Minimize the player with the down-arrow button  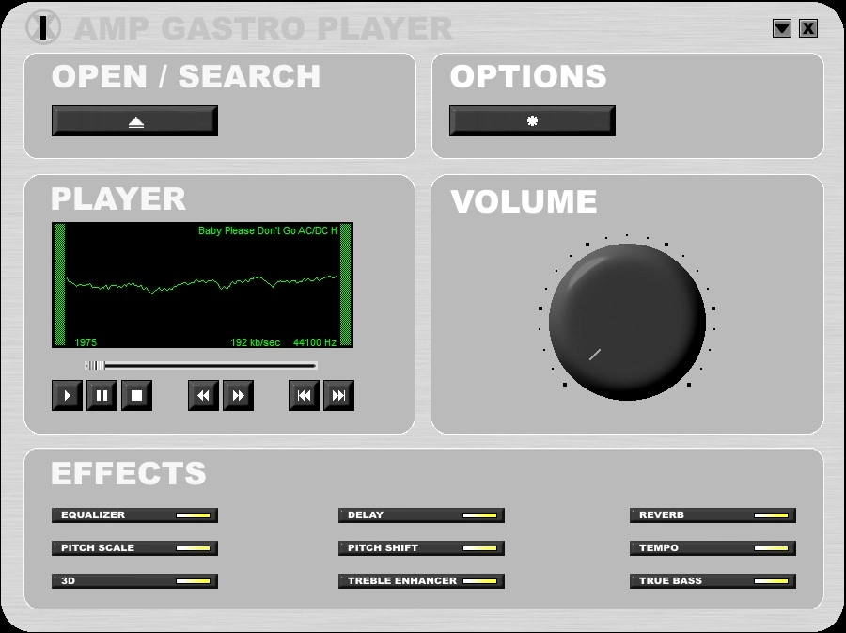(x=782, y=28)
